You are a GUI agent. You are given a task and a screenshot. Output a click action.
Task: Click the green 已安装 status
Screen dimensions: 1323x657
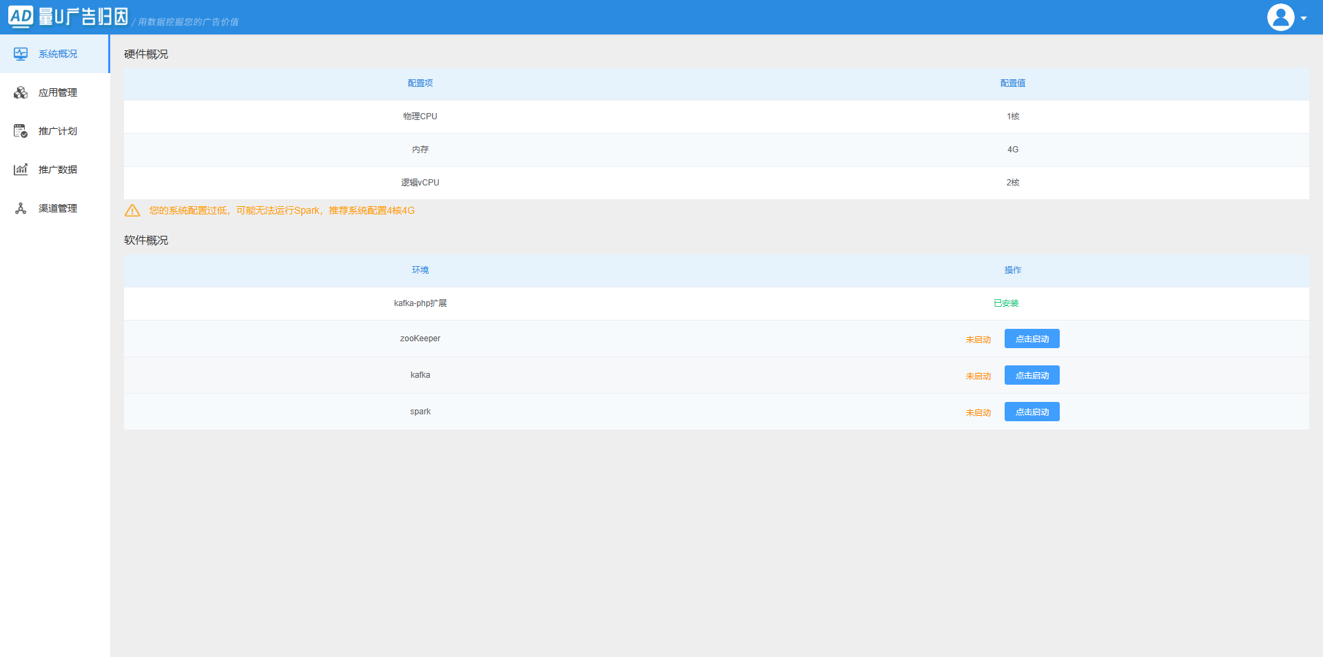pyautogui.click(x=1006, y=303)
